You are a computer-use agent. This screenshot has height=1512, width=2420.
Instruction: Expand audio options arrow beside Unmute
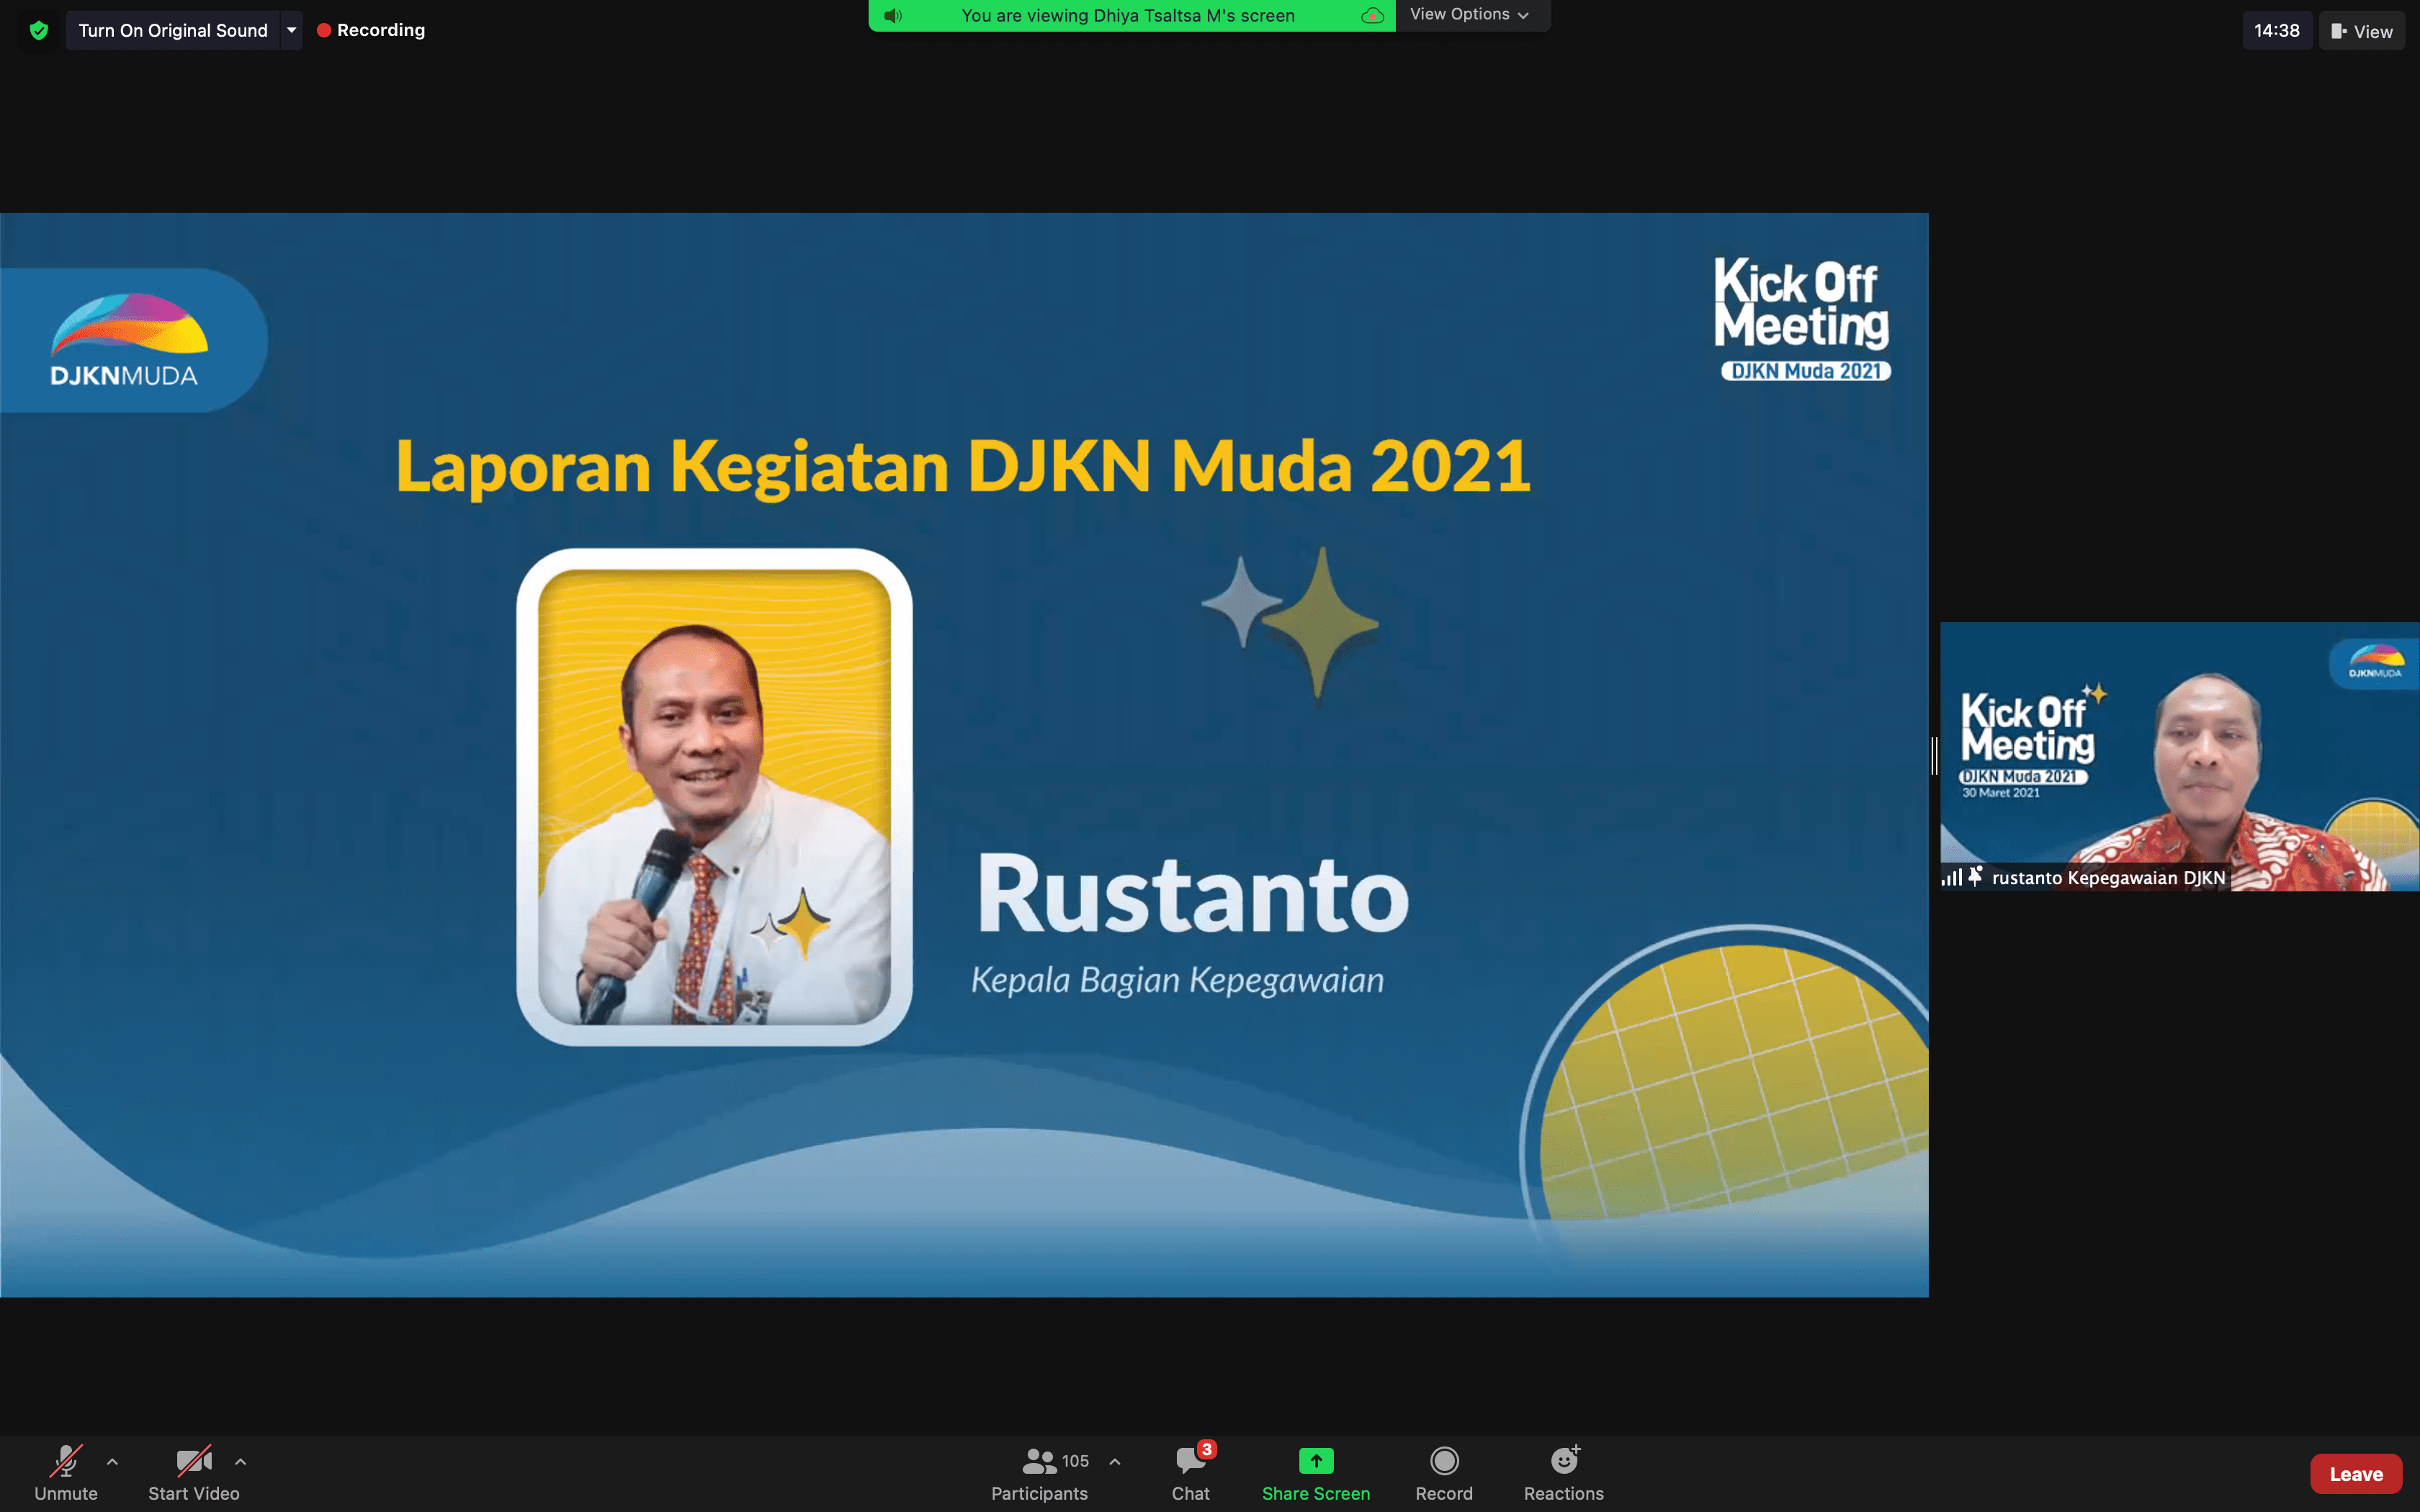click(x=112, y=1461)
